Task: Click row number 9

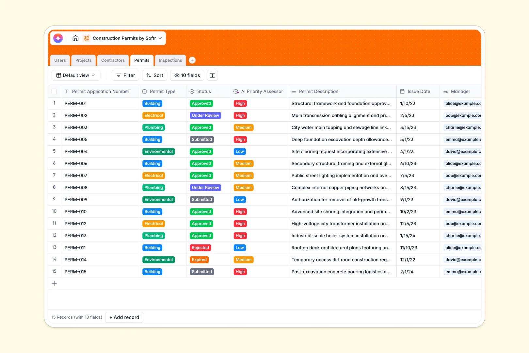Action: [x=54, y=199]
